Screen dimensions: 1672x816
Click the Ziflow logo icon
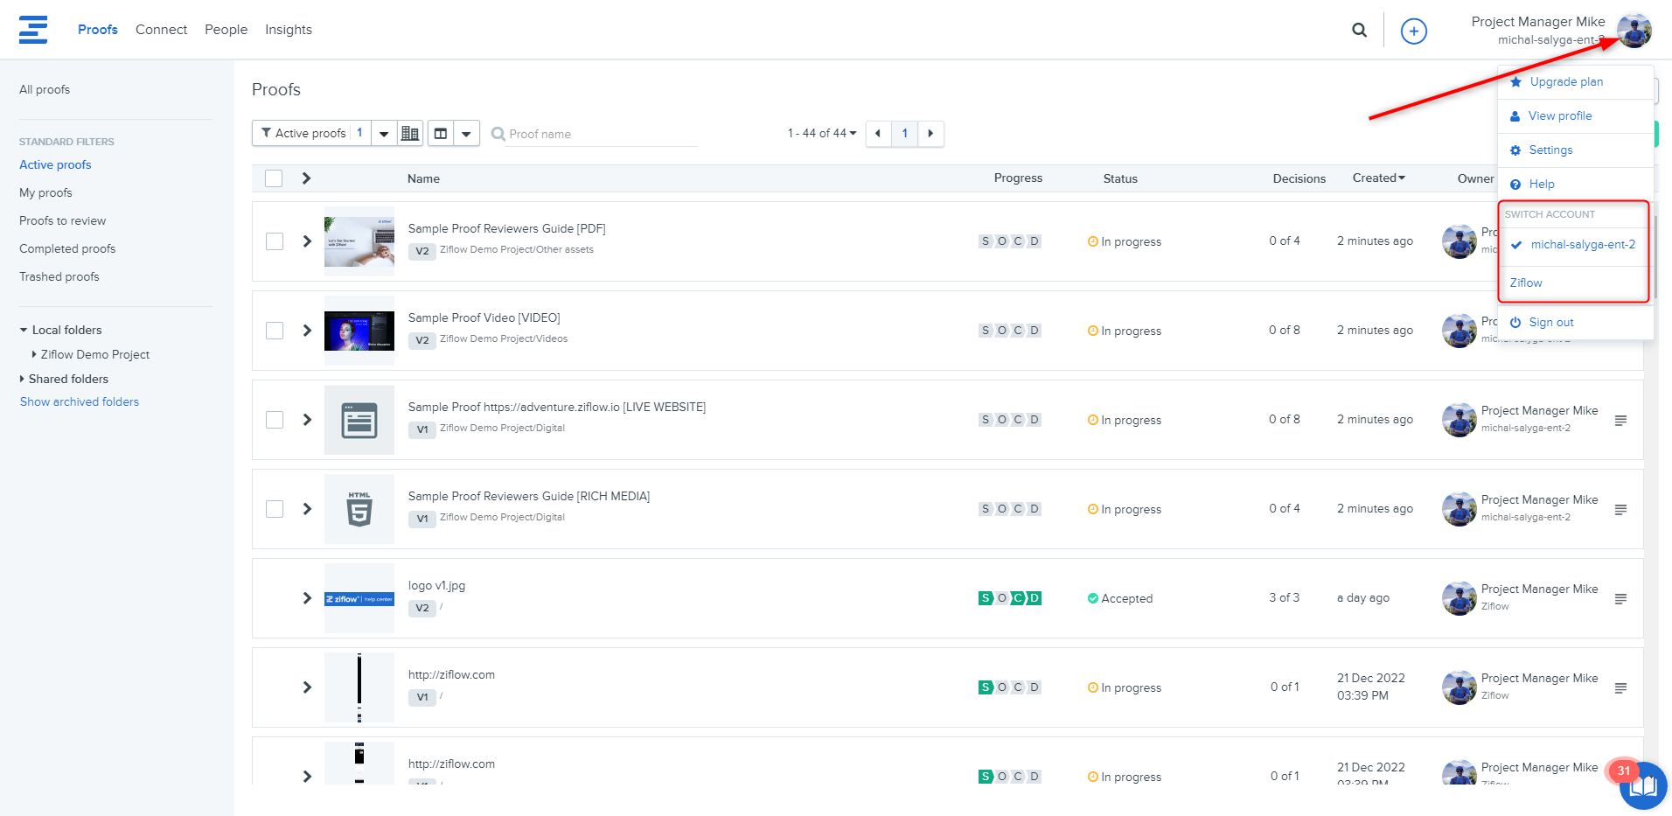coord(33,30)
